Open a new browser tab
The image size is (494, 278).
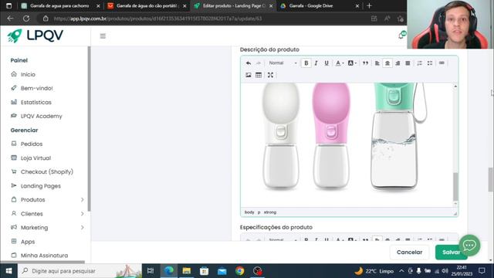[x=369, y=5]
